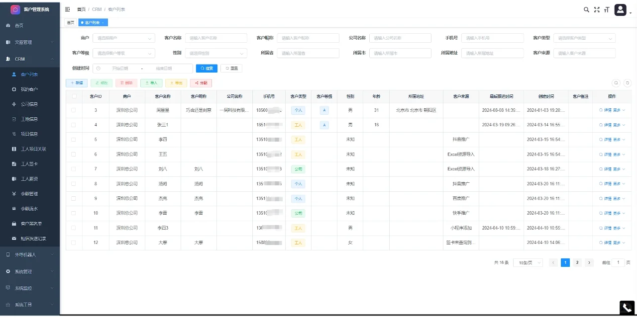Open the top-right search icon
637x318 pixels.
pos(587,9)
